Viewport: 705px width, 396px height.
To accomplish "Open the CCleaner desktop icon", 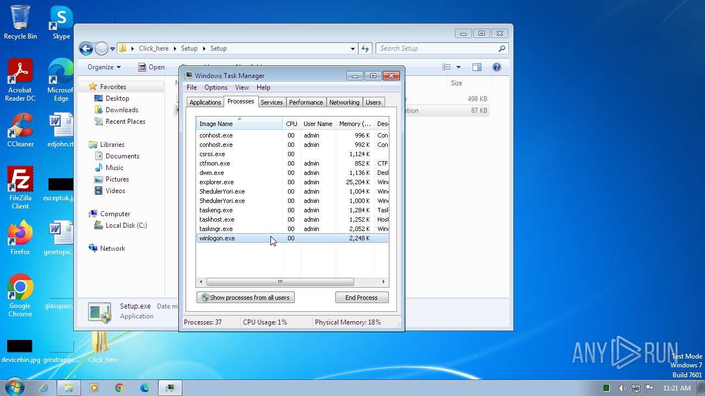I will [20, 130].
